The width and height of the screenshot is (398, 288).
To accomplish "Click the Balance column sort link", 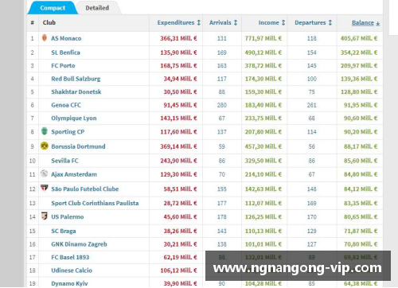I will [365, 23].
